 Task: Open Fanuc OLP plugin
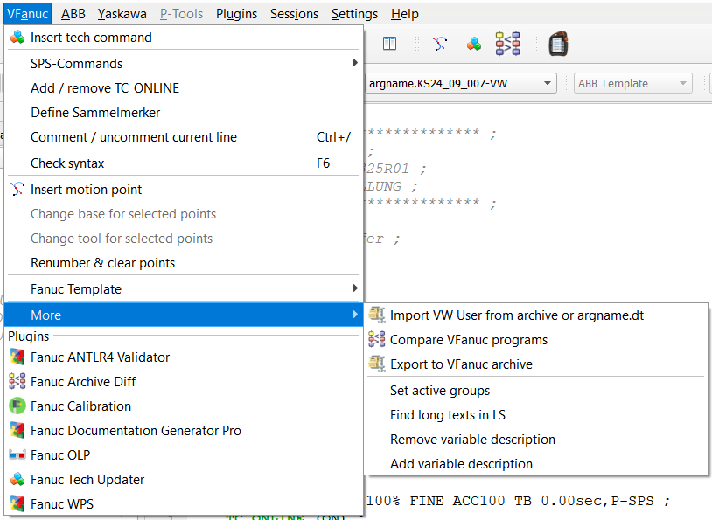tap(184, 455)
